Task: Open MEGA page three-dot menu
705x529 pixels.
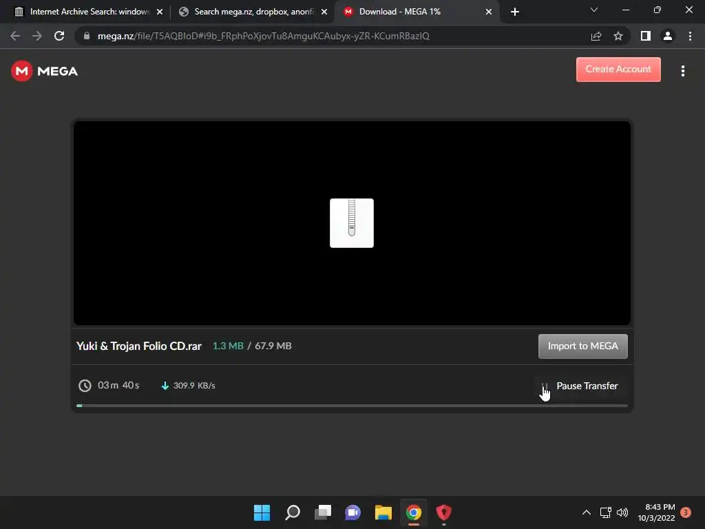Action: click(682, 71)
